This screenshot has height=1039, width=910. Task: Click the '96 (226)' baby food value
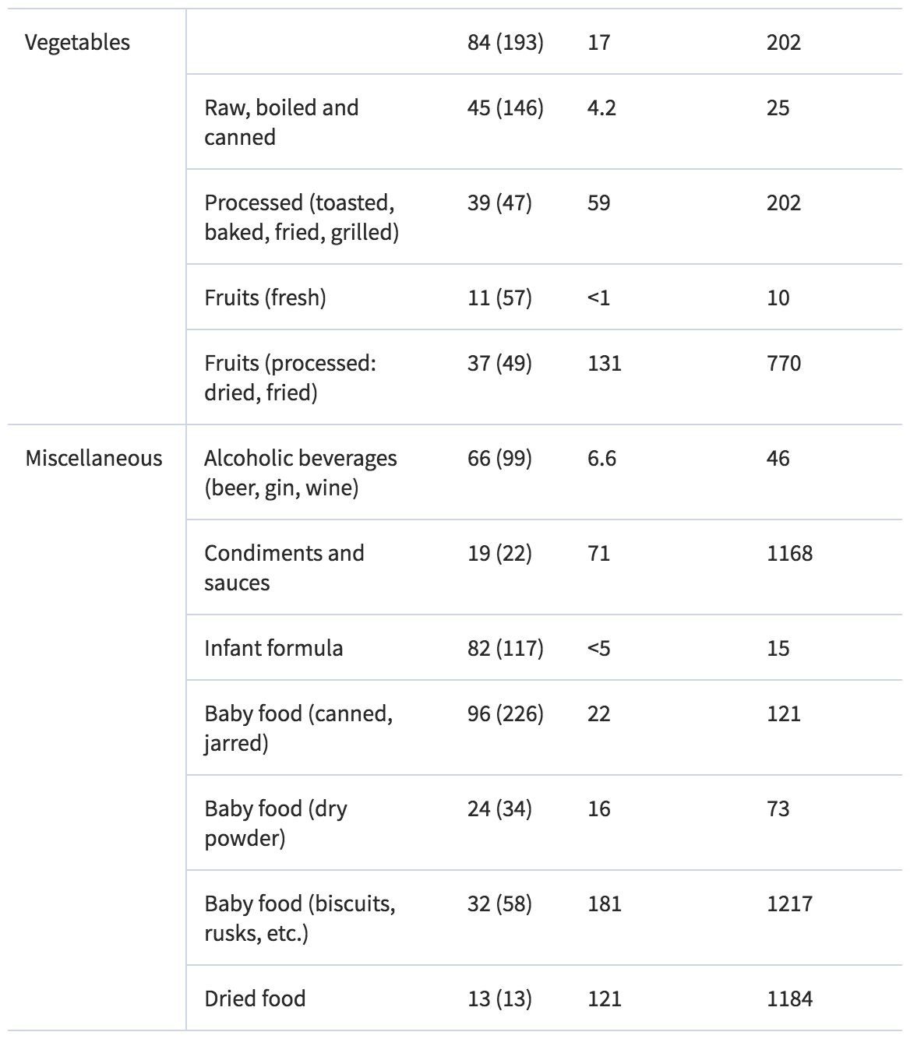tap(506, 713)
